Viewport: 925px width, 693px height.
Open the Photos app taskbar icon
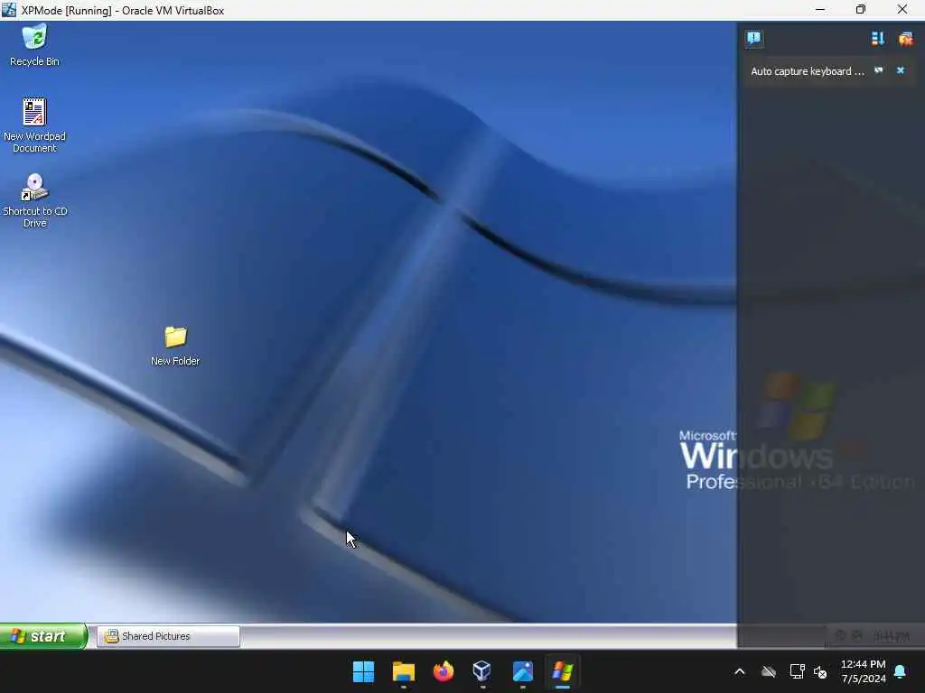[x=523, y=671]
